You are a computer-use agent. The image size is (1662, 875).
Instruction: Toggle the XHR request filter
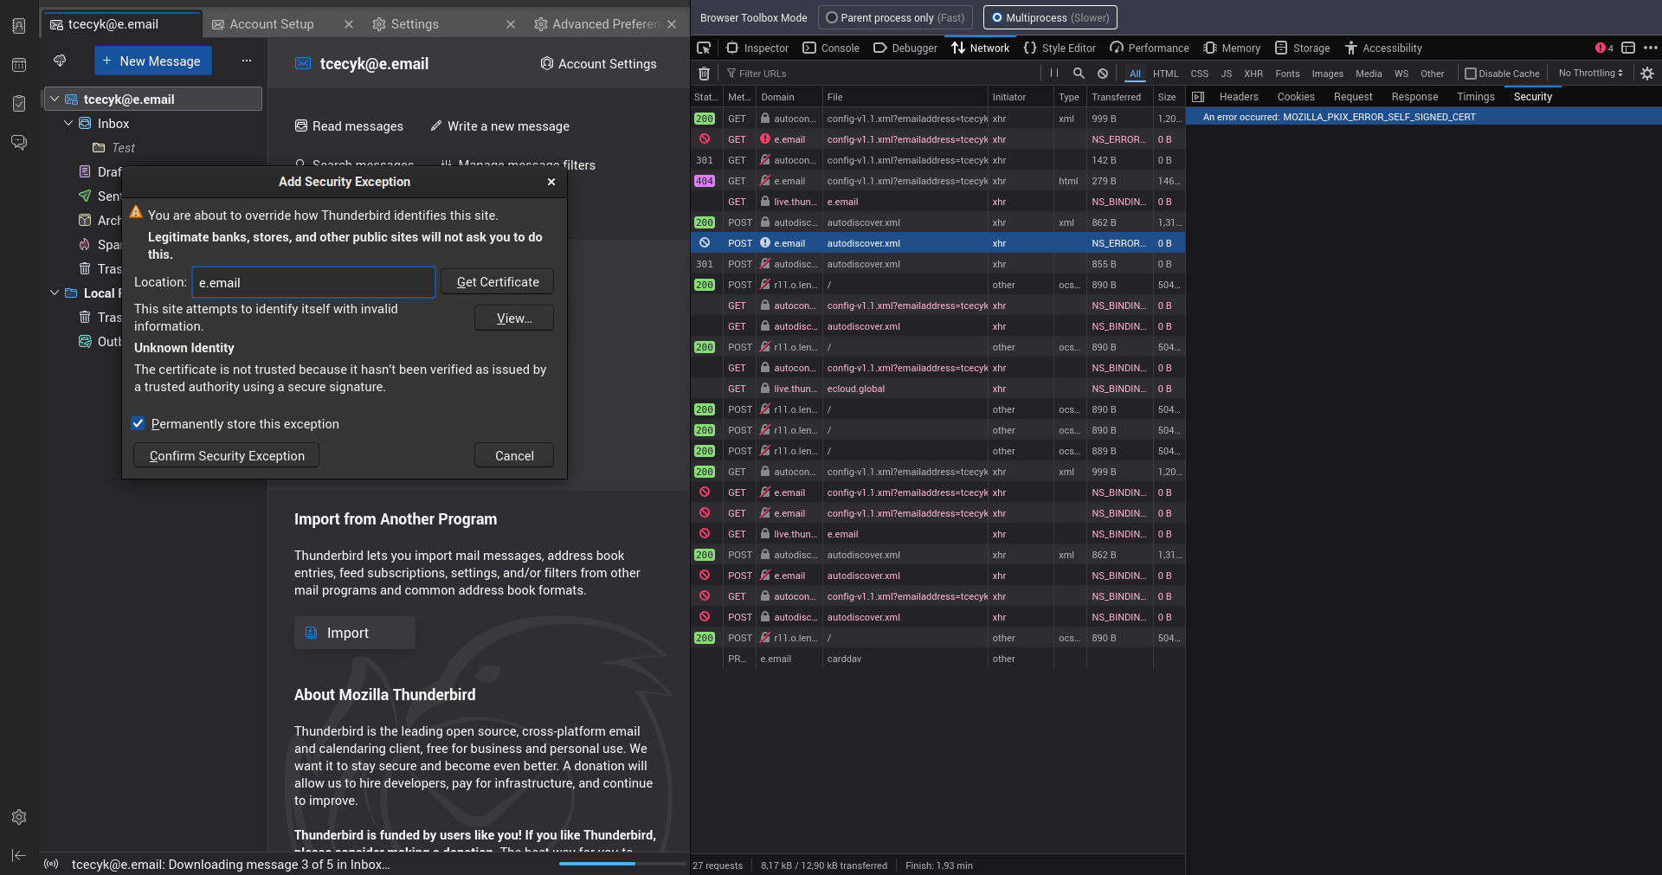tap(1253, 74)
